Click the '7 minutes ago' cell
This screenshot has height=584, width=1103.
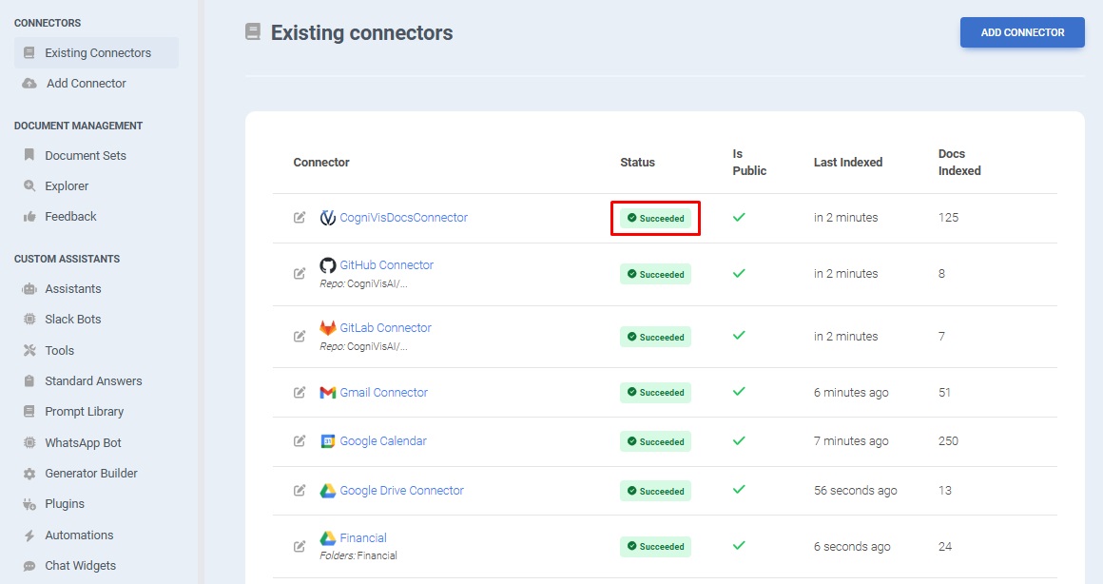click(851, 441)
